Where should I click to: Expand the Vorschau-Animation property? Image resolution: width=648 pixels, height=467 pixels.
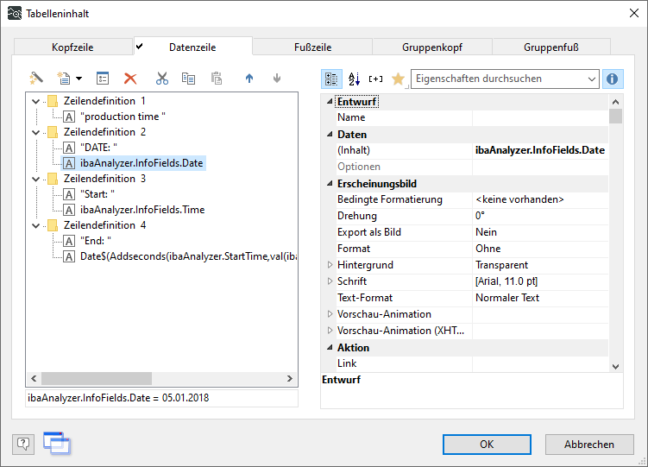coord(330,313)
